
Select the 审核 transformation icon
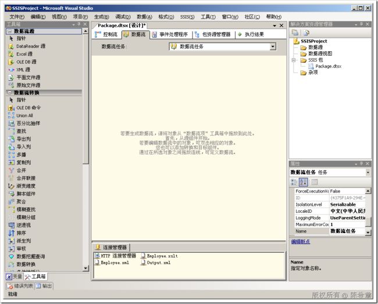(x=11, y=249)
